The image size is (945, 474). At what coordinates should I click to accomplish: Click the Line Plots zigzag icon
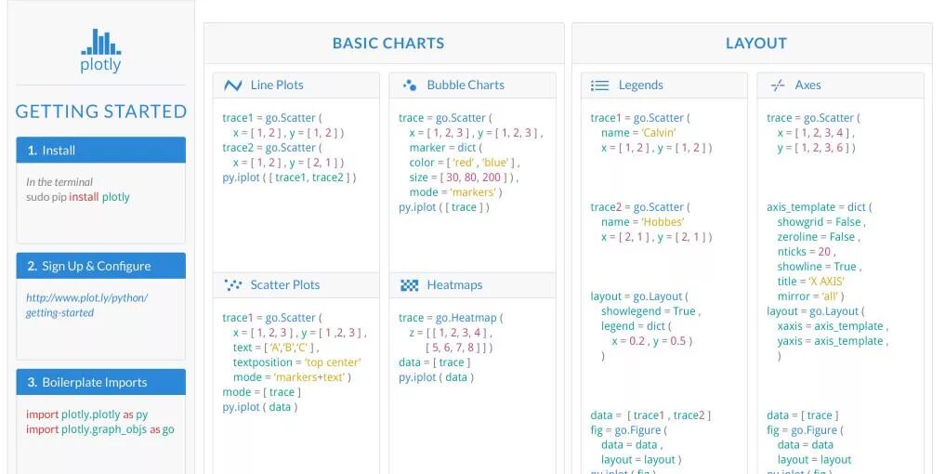click(x=232, y=86)
